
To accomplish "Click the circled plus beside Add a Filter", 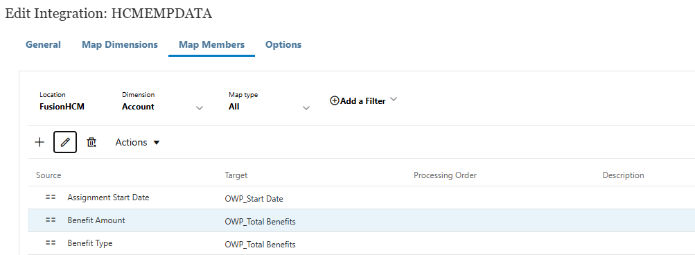I will (x=335, y=100).
